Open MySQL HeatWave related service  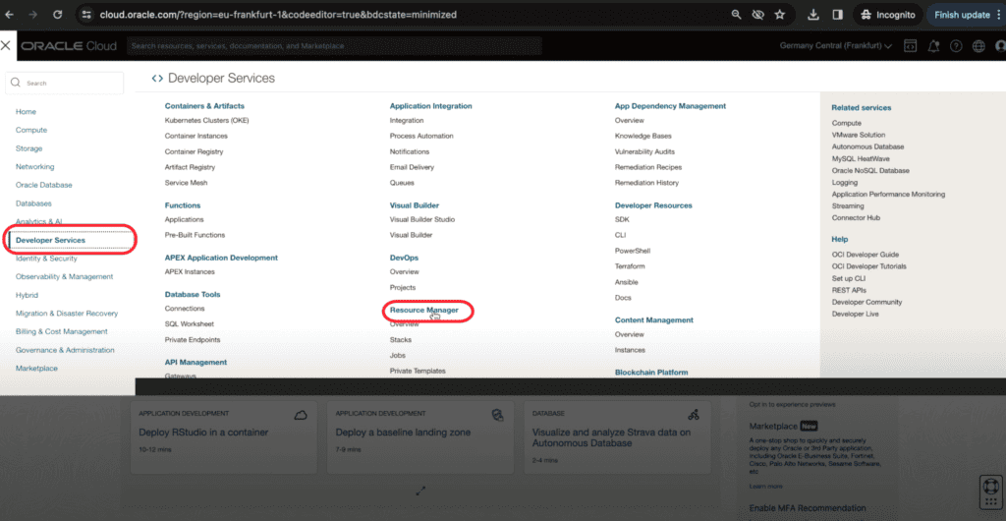click(861, 158)
